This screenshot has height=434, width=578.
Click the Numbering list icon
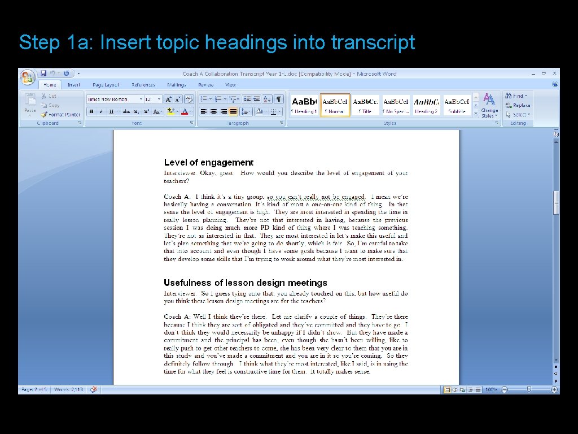pyautogui.click(x=218, y=99)
